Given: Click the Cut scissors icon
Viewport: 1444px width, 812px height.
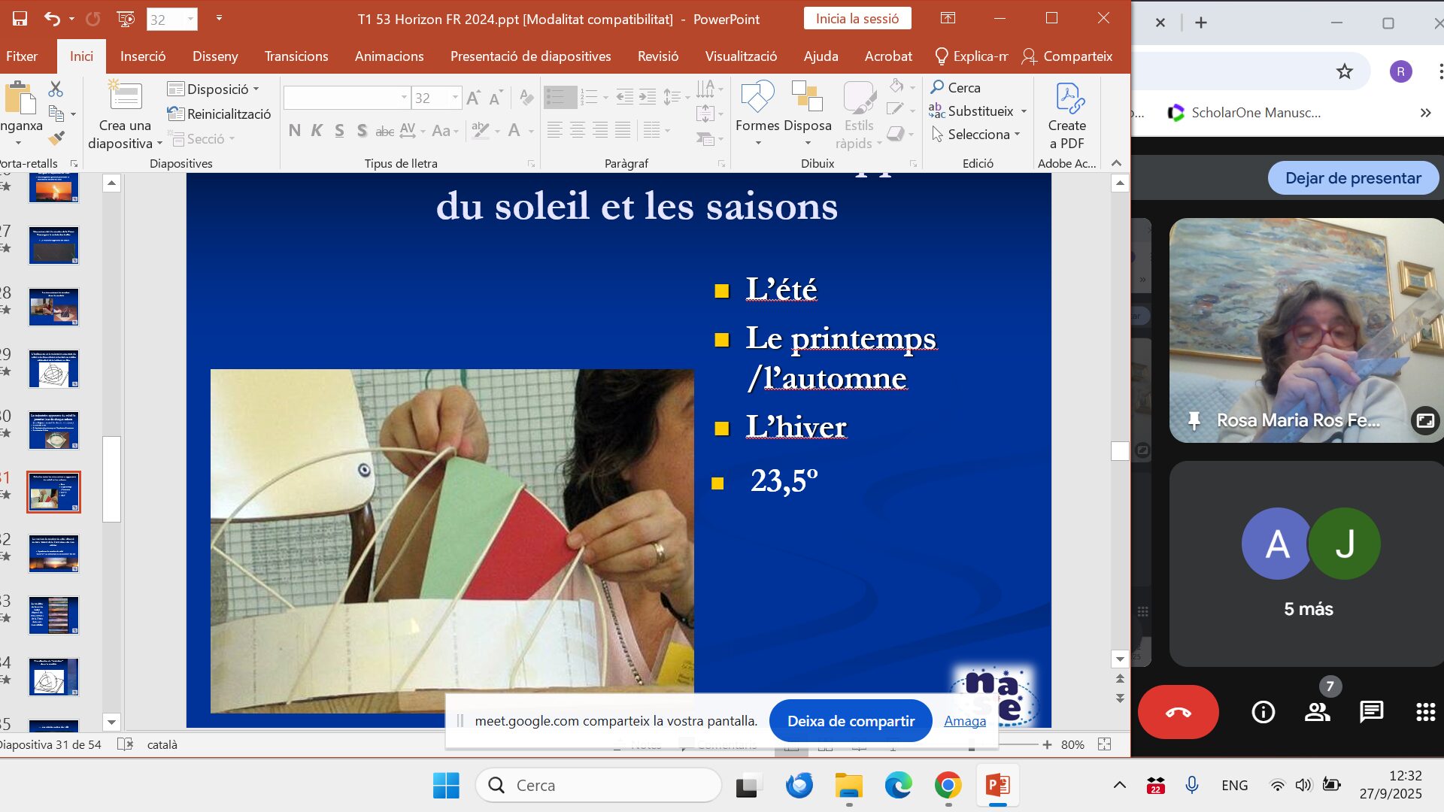Looking at the screenshot, I should pos(56,89).
